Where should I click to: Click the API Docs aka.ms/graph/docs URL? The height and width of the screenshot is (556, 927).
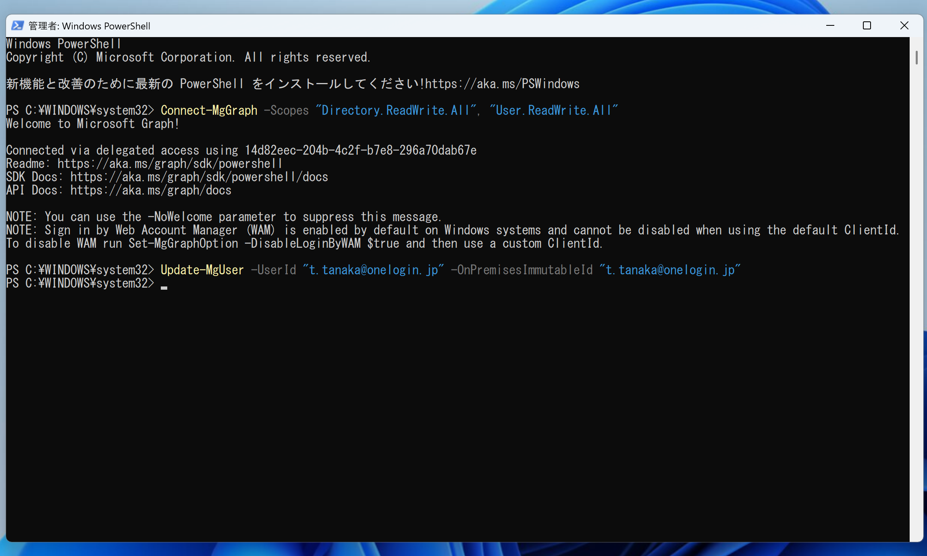pos(151,190)
